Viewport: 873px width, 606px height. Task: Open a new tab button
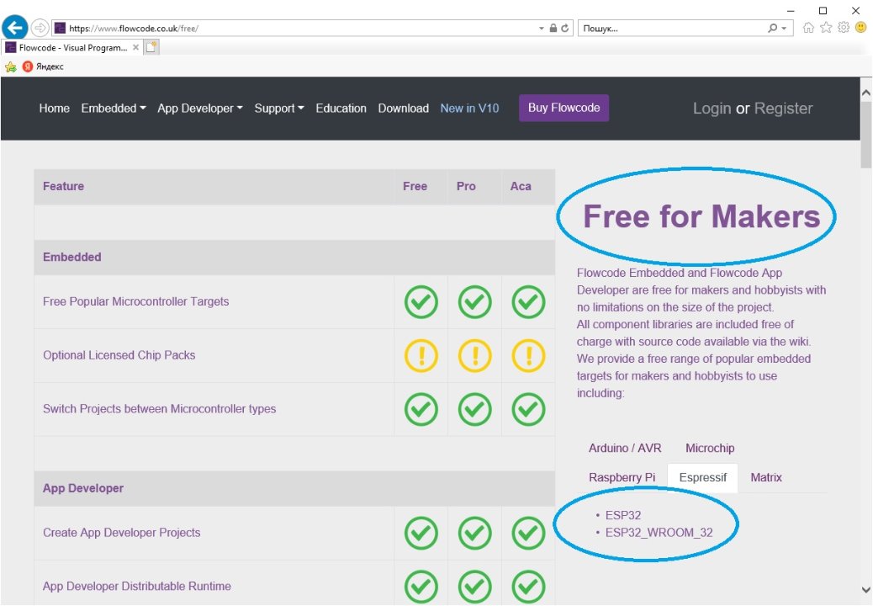(x=151, y=47)
